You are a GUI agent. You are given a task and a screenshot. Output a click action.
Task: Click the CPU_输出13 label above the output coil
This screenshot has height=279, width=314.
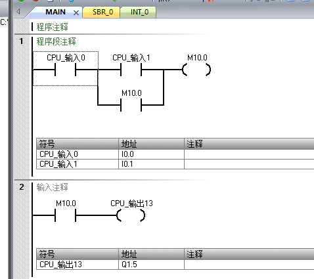coord(131,204)
